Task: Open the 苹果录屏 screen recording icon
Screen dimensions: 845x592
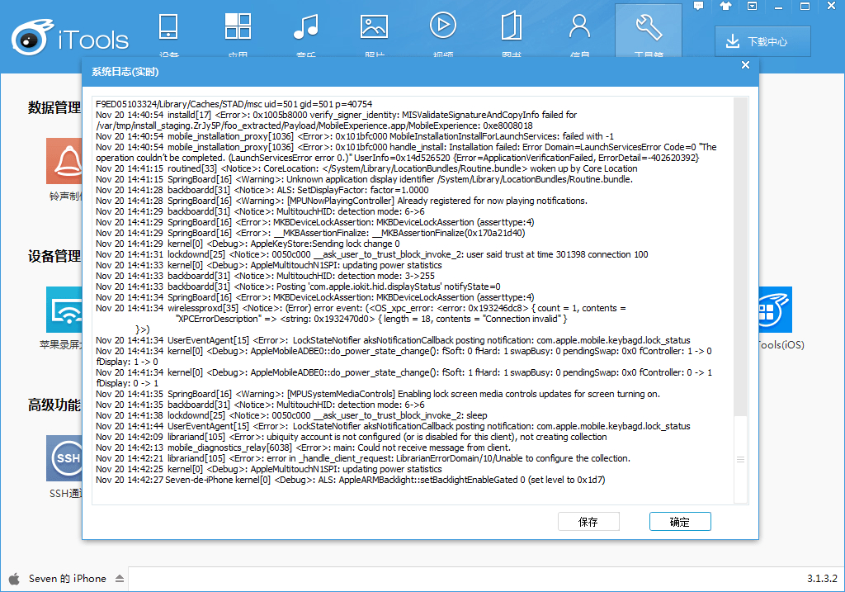Action: click(64, 310)
